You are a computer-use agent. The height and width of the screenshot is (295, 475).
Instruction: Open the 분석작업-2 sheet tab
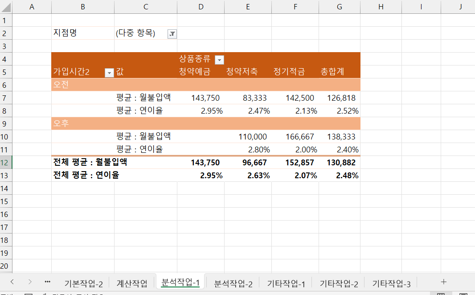point(233,283)
